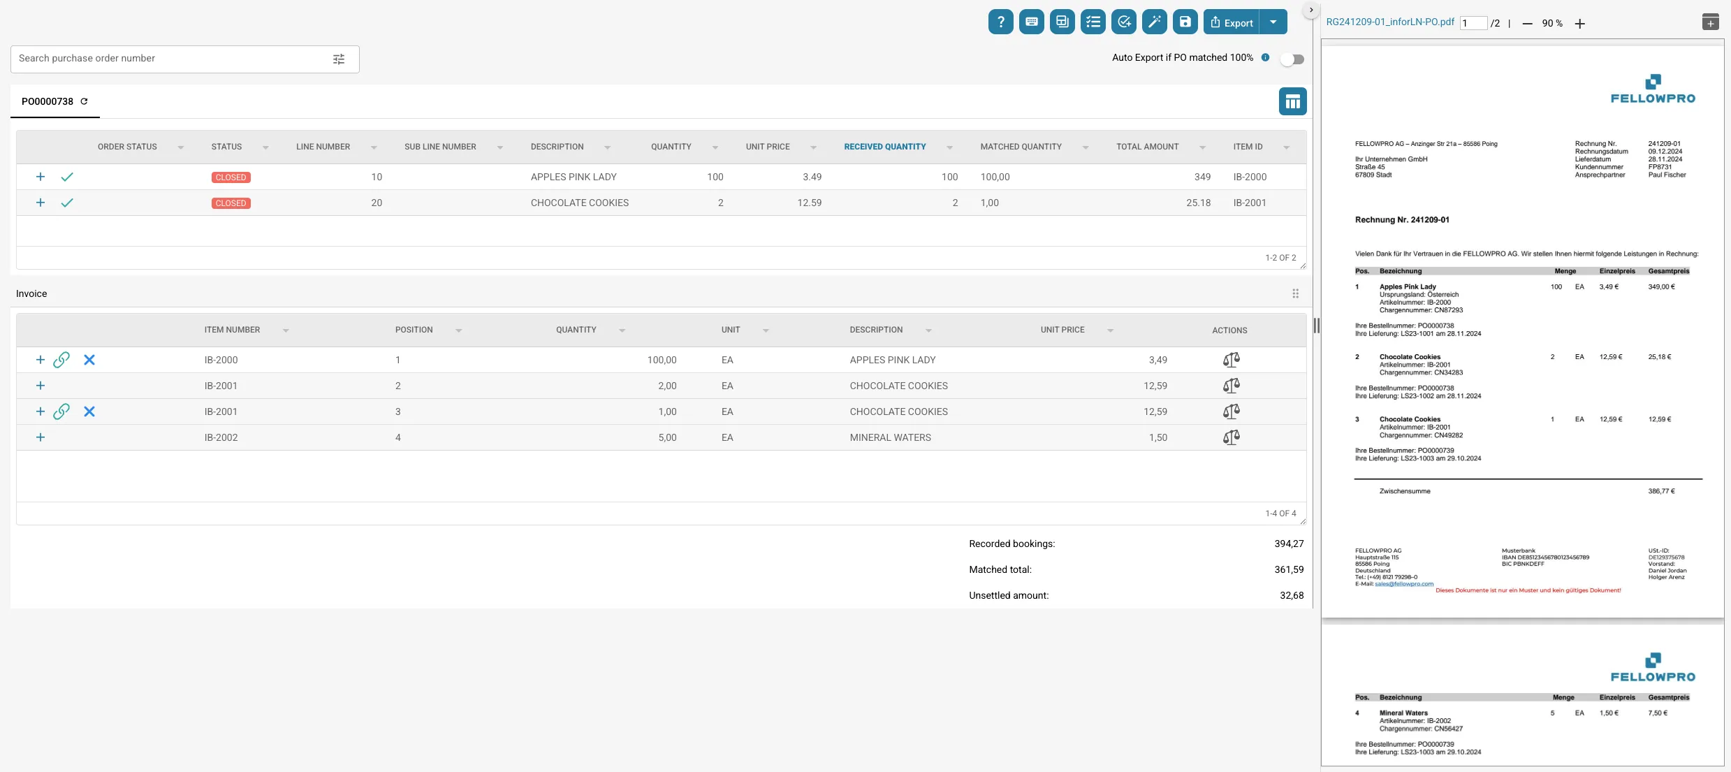The image size is (1731, 772).
Task: Select the PO0000738 tab
Action: (48, 101)
